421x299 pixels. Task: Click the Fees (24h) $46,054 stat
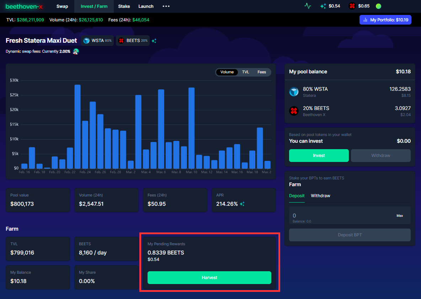tap(129, 20)
